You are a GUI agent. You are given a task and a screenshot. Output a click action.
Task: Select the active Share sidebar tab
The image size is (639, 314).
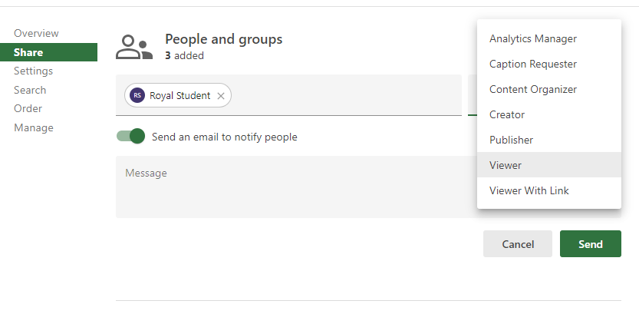[x=28, y=52]
